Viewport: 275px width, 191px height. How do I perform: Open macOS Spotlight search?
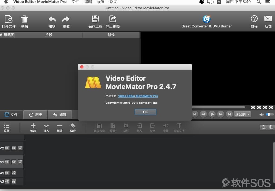pyautogui.click(x=258, y=2)
